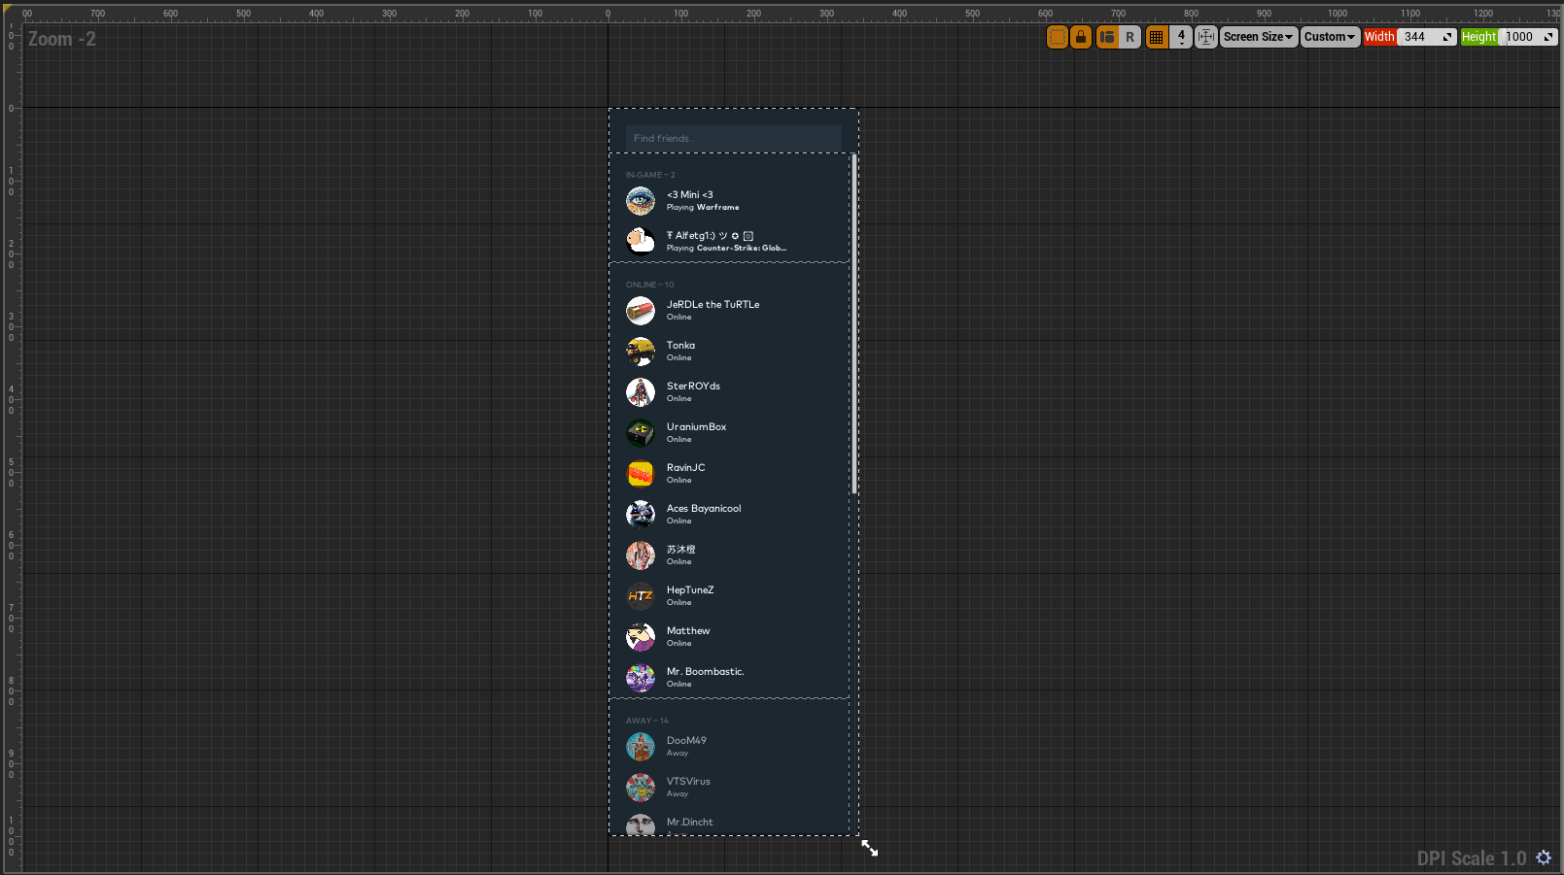Viewport: 1564px width, 875px height.
Task: Select the 'RavinJC' name text
Action: [686, 467]
